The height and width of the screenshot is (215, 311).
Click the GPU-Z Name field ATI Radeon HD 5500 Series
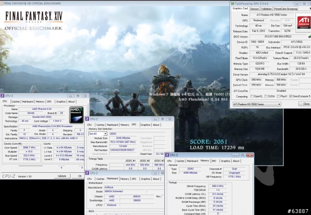coord(272,15)
